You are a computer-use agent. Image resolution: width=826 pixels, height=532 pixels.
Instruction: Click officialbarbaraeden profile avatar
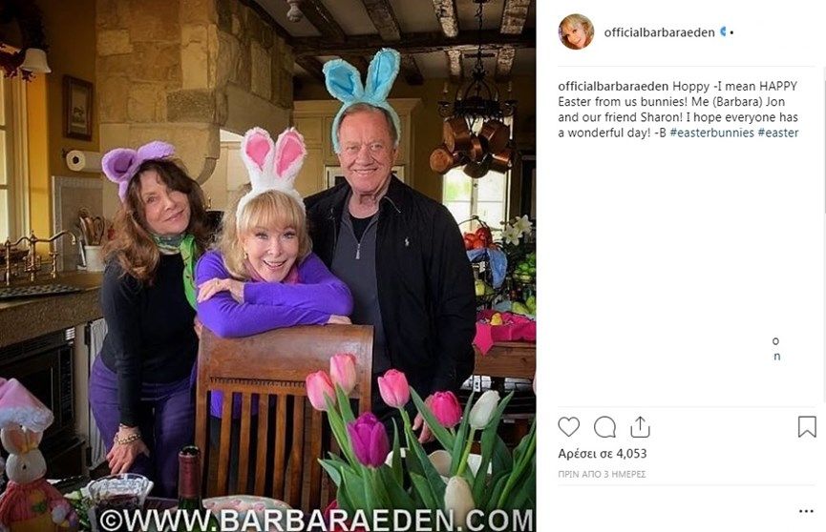tap(576, 32)
